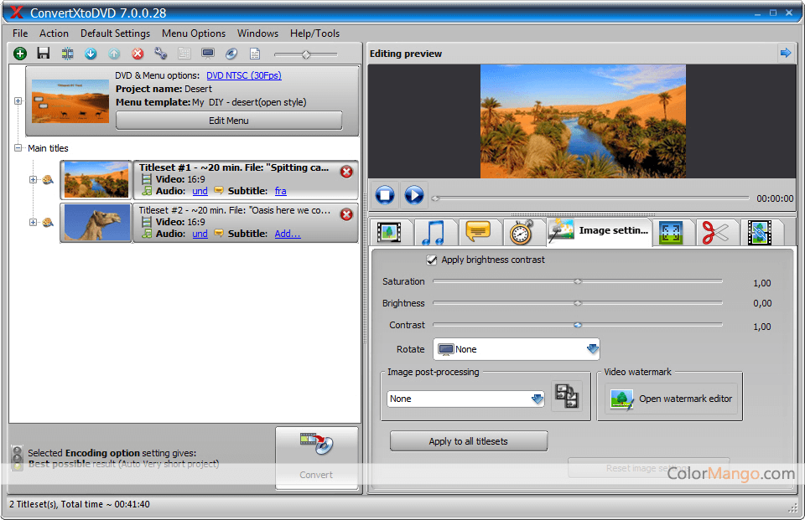Open the cut tab with scissors icon
Screen dimensions: 805x520
[x=715, y=232]
